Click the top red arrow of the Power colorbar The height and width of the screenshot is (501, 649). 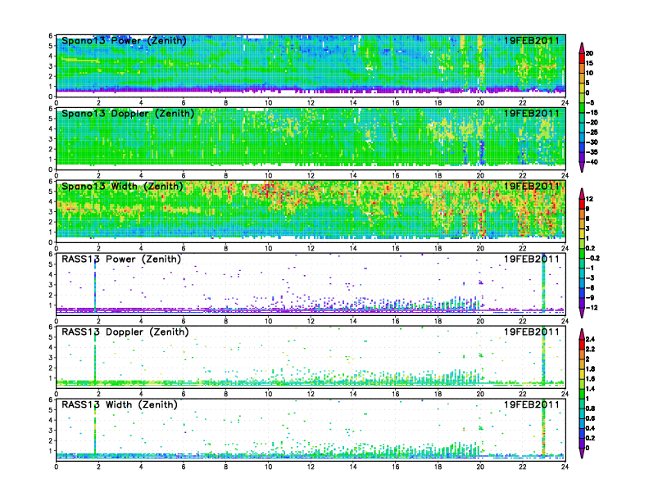point(582,44)
